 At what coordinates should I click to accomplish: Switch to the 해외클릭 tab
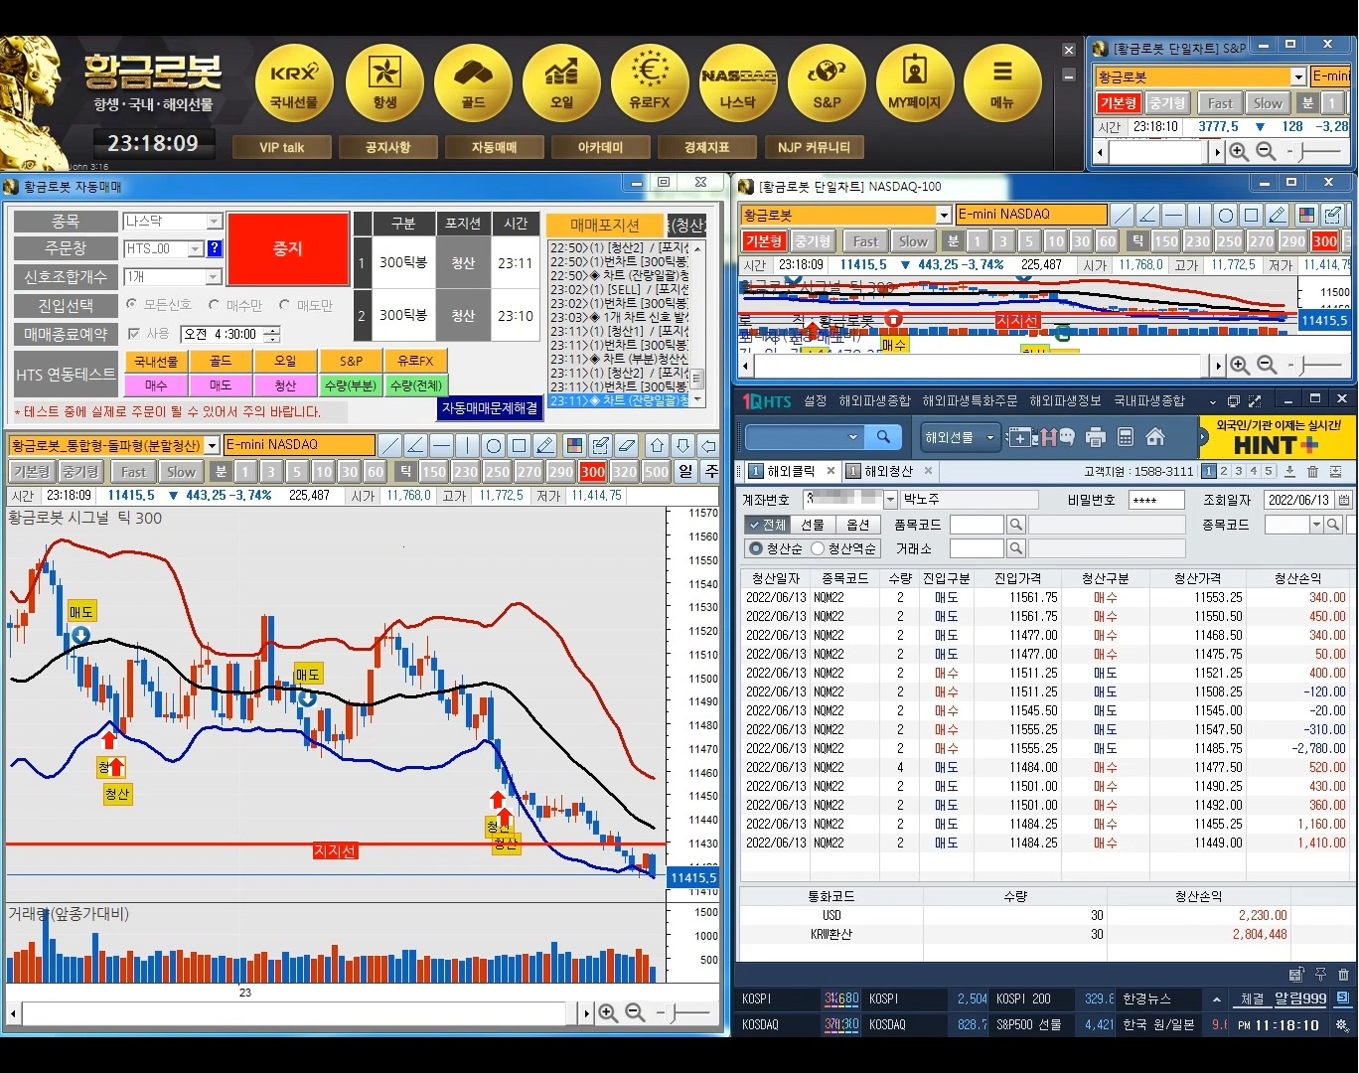pyautogui.click(x=791, y=472)
